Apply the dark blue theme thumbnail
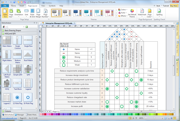 pos(77,13)
